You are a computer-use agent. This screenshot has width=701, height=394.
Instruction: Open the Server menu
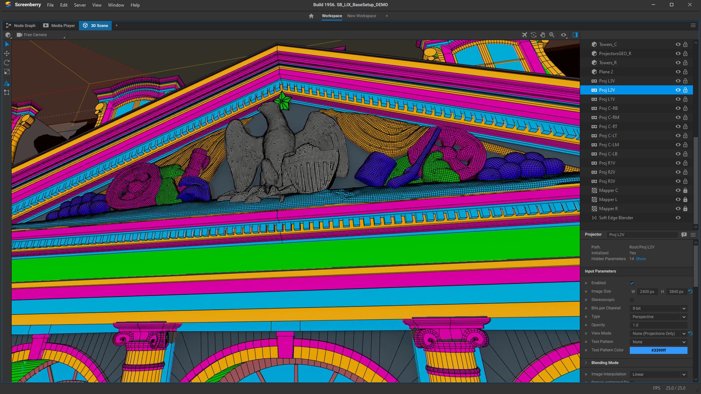point(80,5)
